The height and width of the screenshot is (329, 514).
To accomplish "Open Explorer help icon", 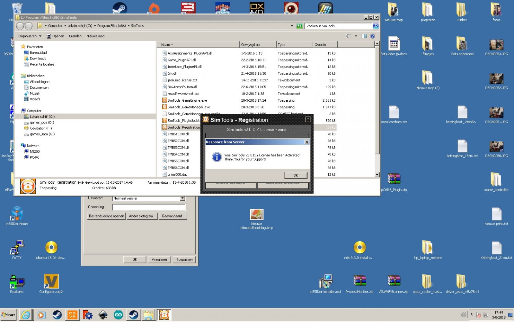I will click(373, 36).
